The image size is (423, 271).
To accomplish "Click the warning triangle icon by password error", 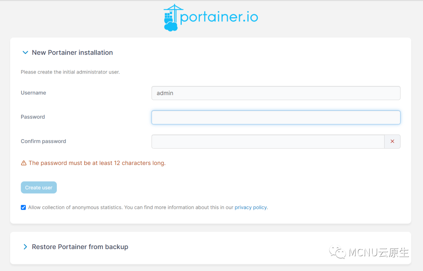I will [24, 163].
